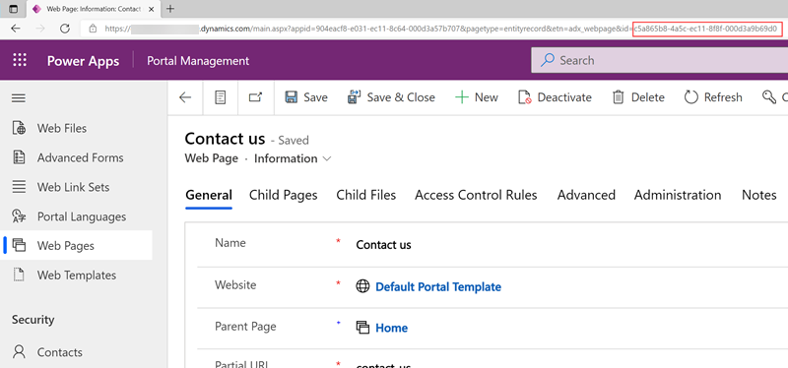The height and width of the screenshot is (368, 788).
Task: Click the Deactivate document icon
Action: tap(525, 97)
